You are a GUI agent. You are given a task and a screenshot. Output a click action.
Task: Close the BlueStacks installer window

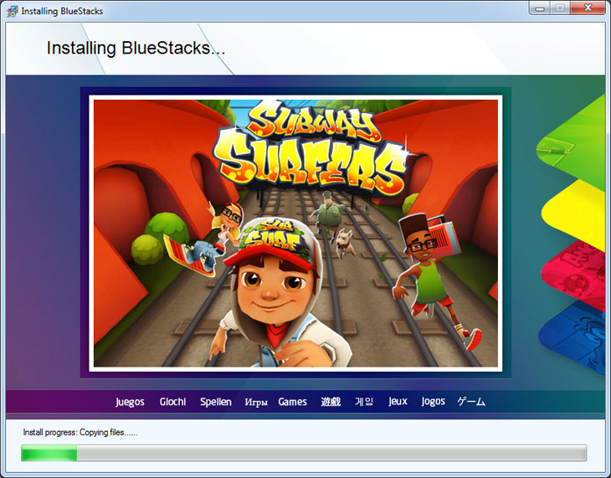588,8
